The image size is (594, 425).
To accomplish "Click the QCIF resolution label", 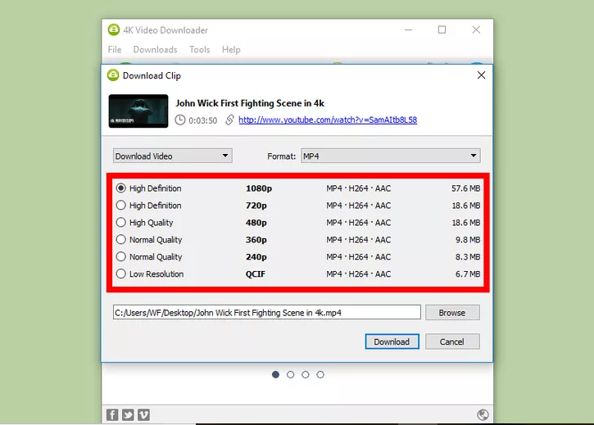I will pos(256,274).
